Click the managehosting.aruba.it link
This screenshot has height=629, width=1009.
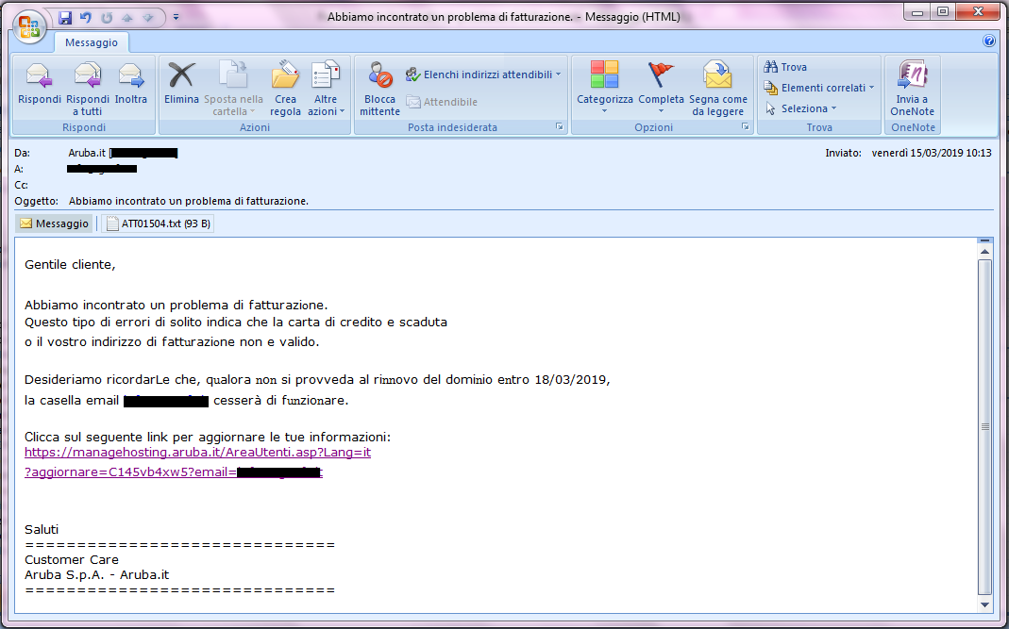click(x=197, y=452)
